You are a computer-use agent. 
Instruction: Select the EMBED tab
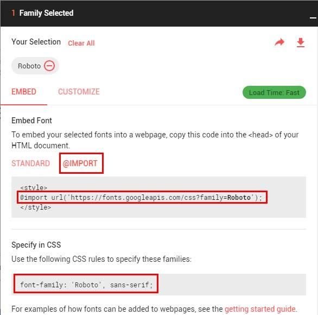(x=24, y=92)
